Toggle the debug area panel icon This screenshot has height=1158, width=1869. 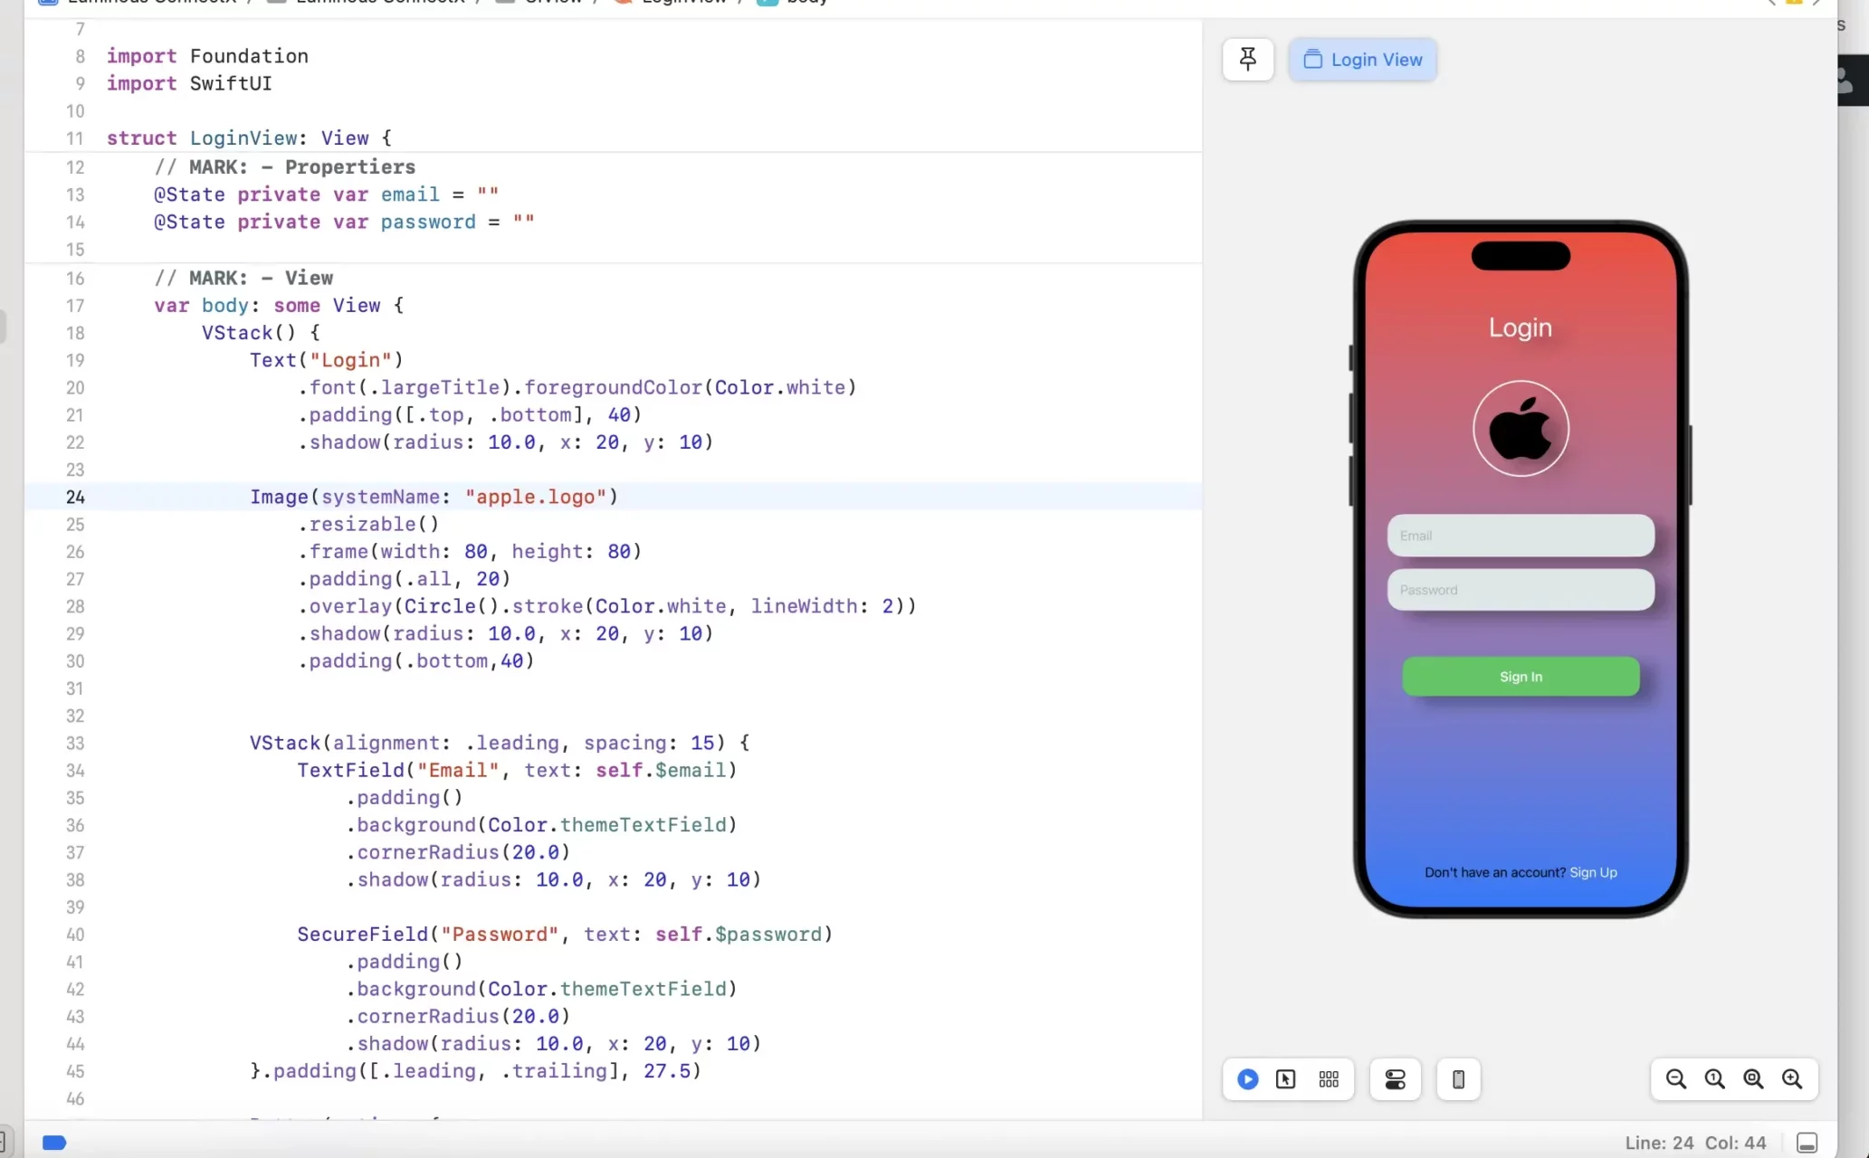coord(1807,1143)
